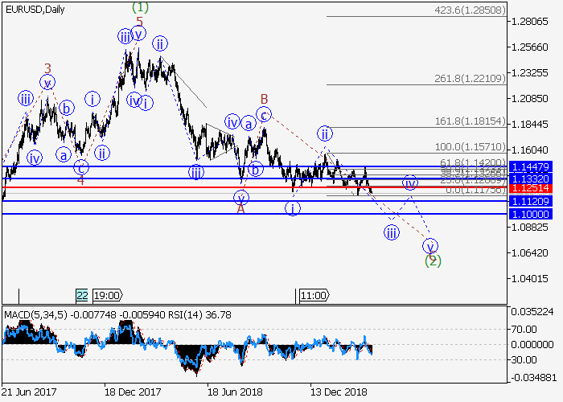Screen dimensions: 563x402
Task: Click the red wave 5 label
Action: point(139,22)
